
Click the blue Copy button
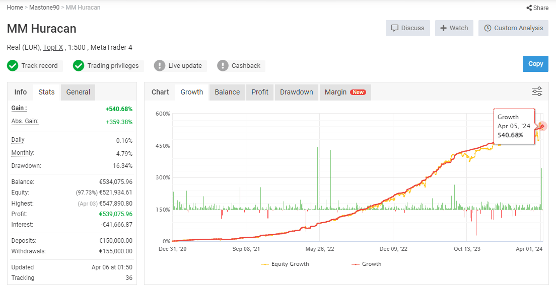click(535, 64)
